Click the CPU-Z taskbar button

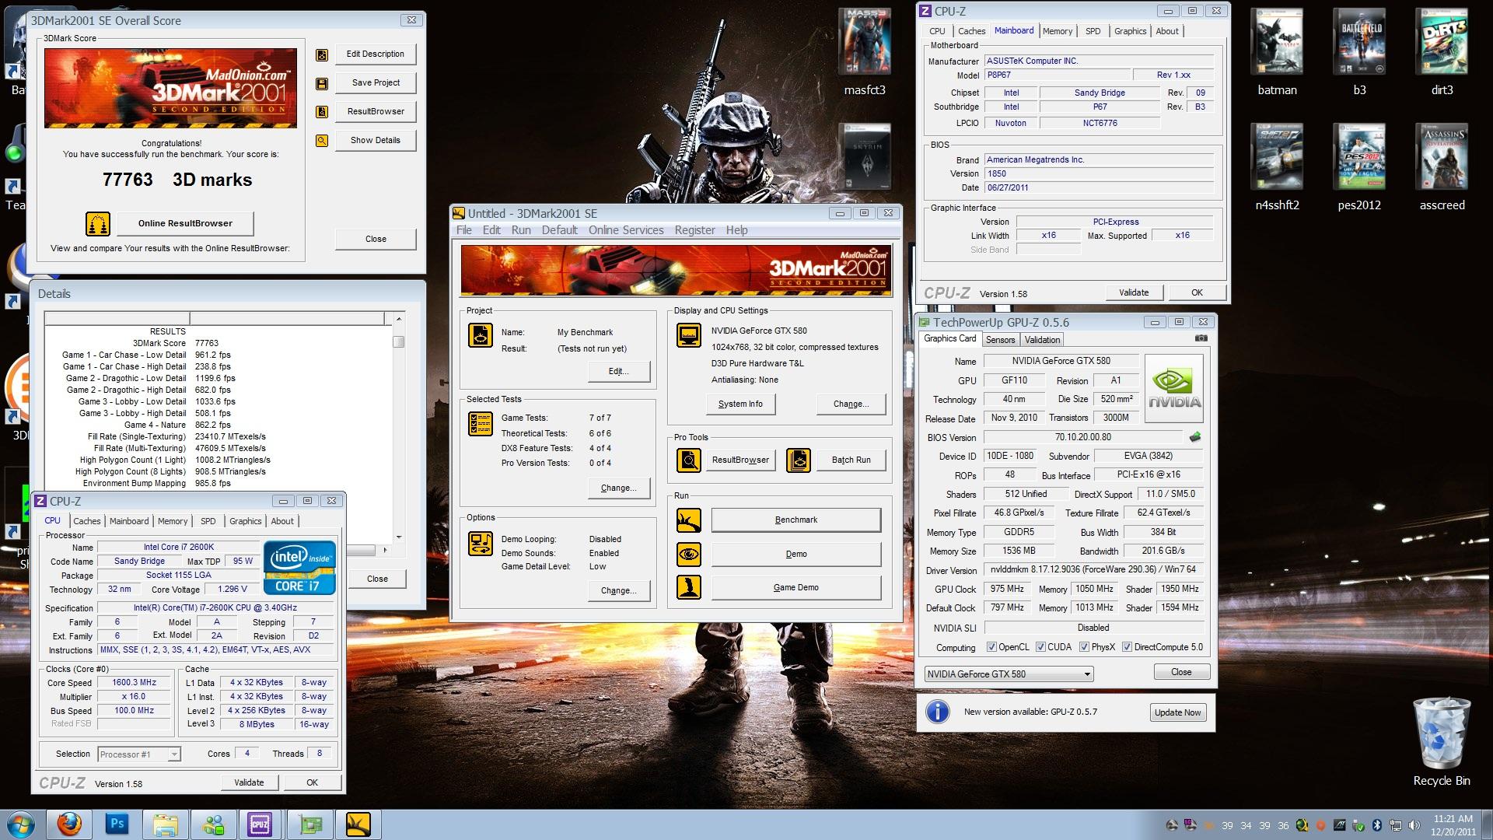[260, 824]
